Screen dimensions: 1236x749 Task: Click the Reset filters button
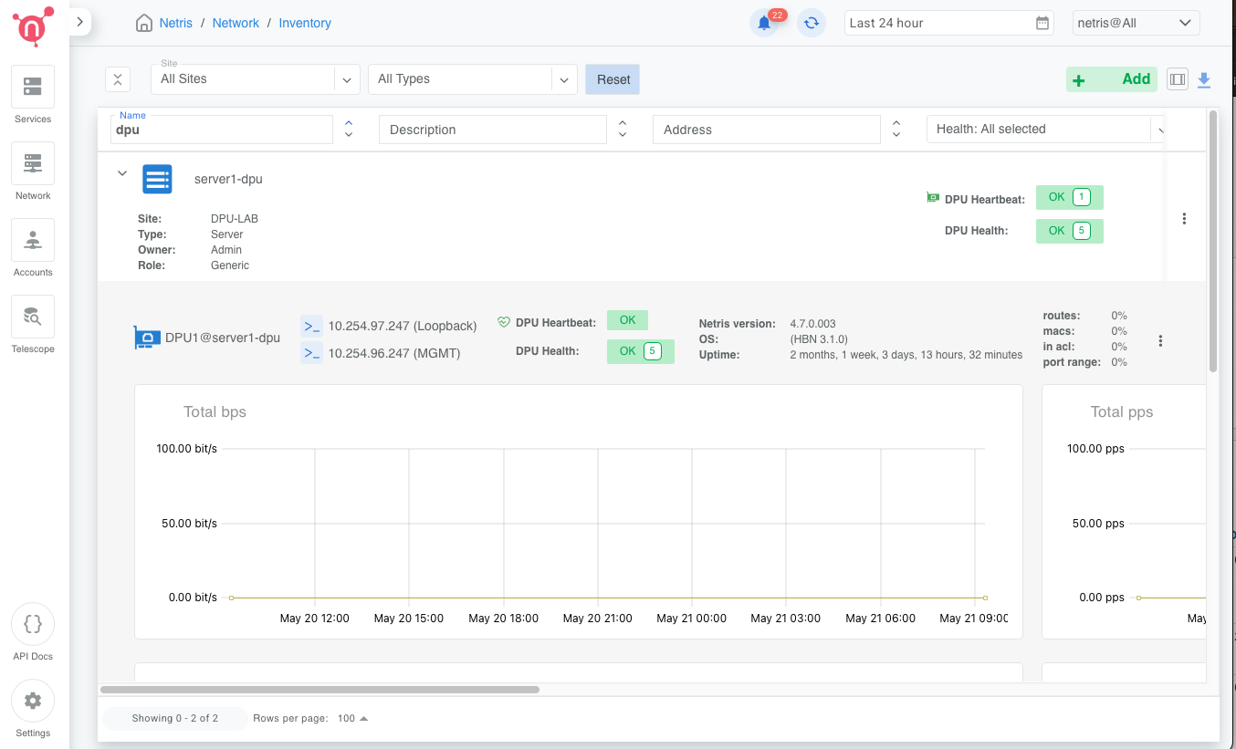pyautogui.click(x=613, y=79)
